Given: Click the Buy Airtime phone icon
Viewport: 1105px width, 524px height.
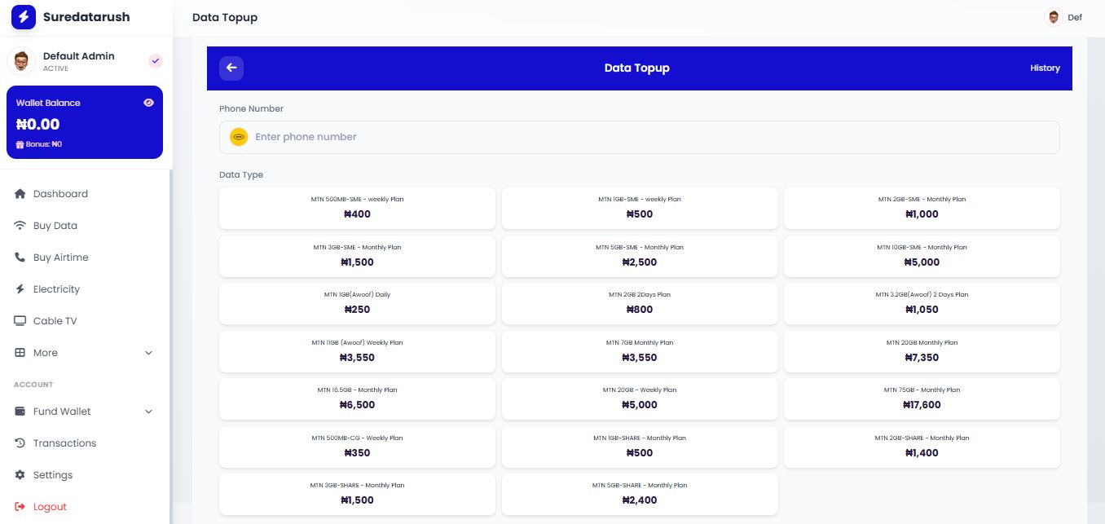Looking at the screenshot, I should 20,258.
